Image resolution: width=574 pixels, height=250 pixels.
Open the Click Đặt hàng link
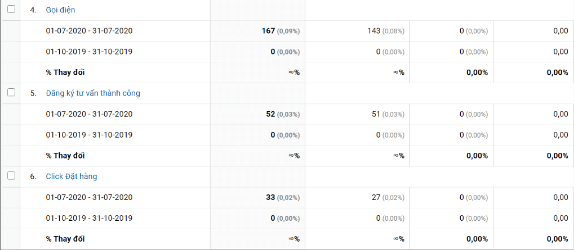72,176
